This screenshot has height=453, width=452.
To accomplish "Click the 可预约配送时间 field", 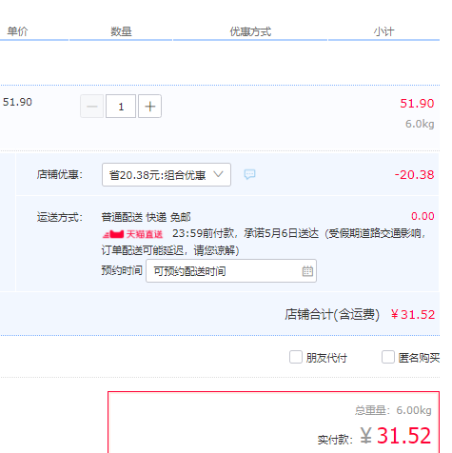I will [231, 271].
